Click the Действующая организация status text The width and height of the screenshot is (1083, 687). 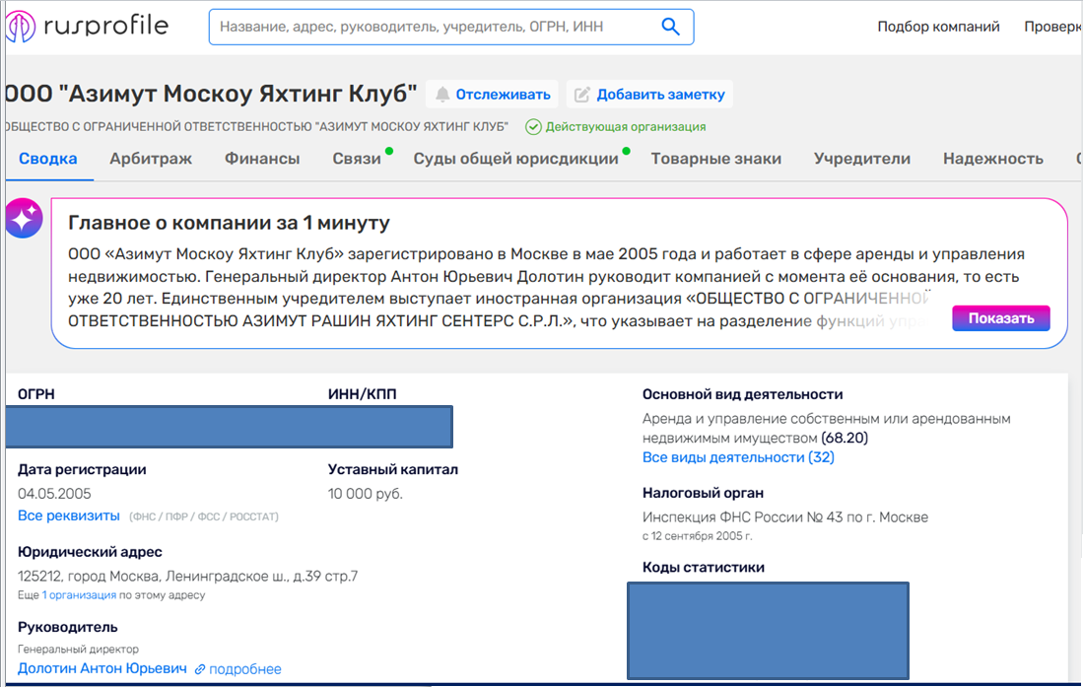click(x=626, y=127)
